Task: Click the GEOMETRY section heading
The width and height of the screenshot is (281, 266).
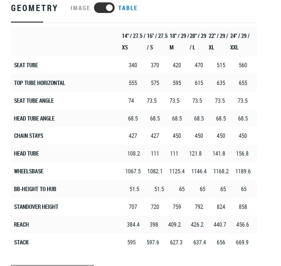Action: pyautogui.click(x=34, y=8)
